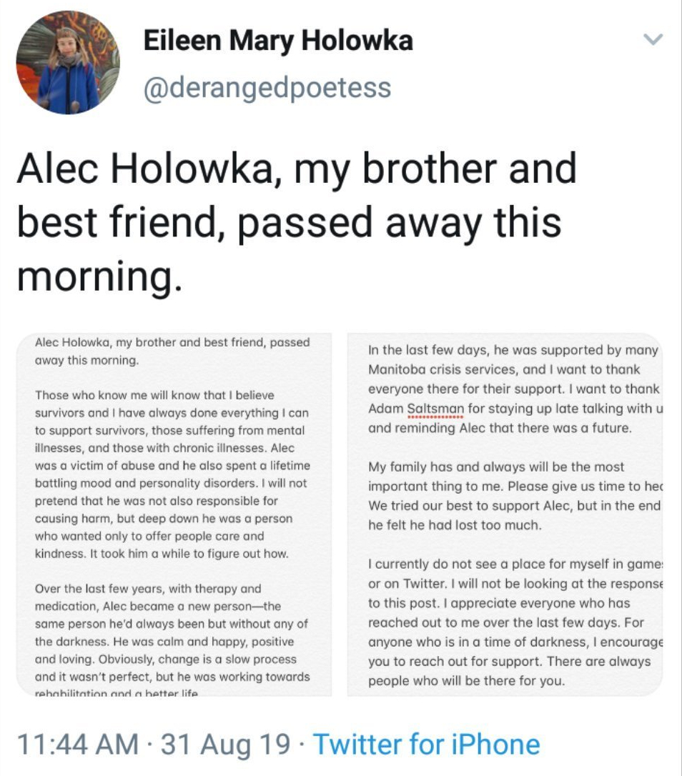The height and width of the screenshot is (776, 682).
Task: Select the 11:44 AM timestamp
Action: click(78, 745)
